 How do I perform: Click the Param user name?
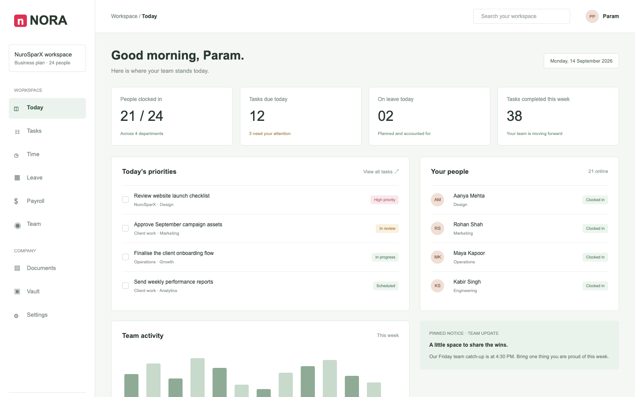click(x=611, y=16)
